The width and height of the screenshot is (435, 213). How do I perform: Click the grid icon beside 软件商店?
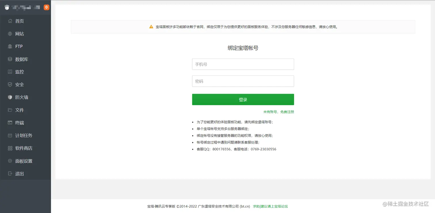pyautogui.click(x=10, y=148)
